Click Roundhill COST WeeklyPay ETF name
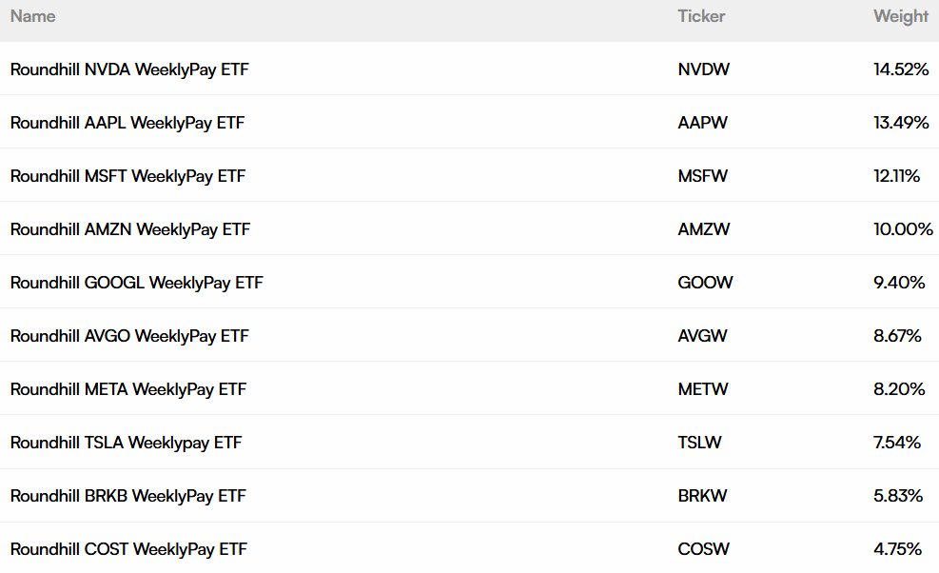This screenshot has height=573, width=939. 128,549
